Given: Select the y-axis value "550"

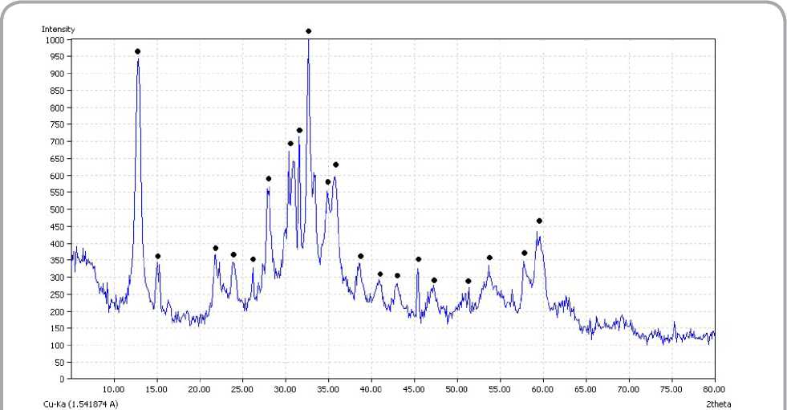Looking at the screenshot, I should click(x=57, y=193).
